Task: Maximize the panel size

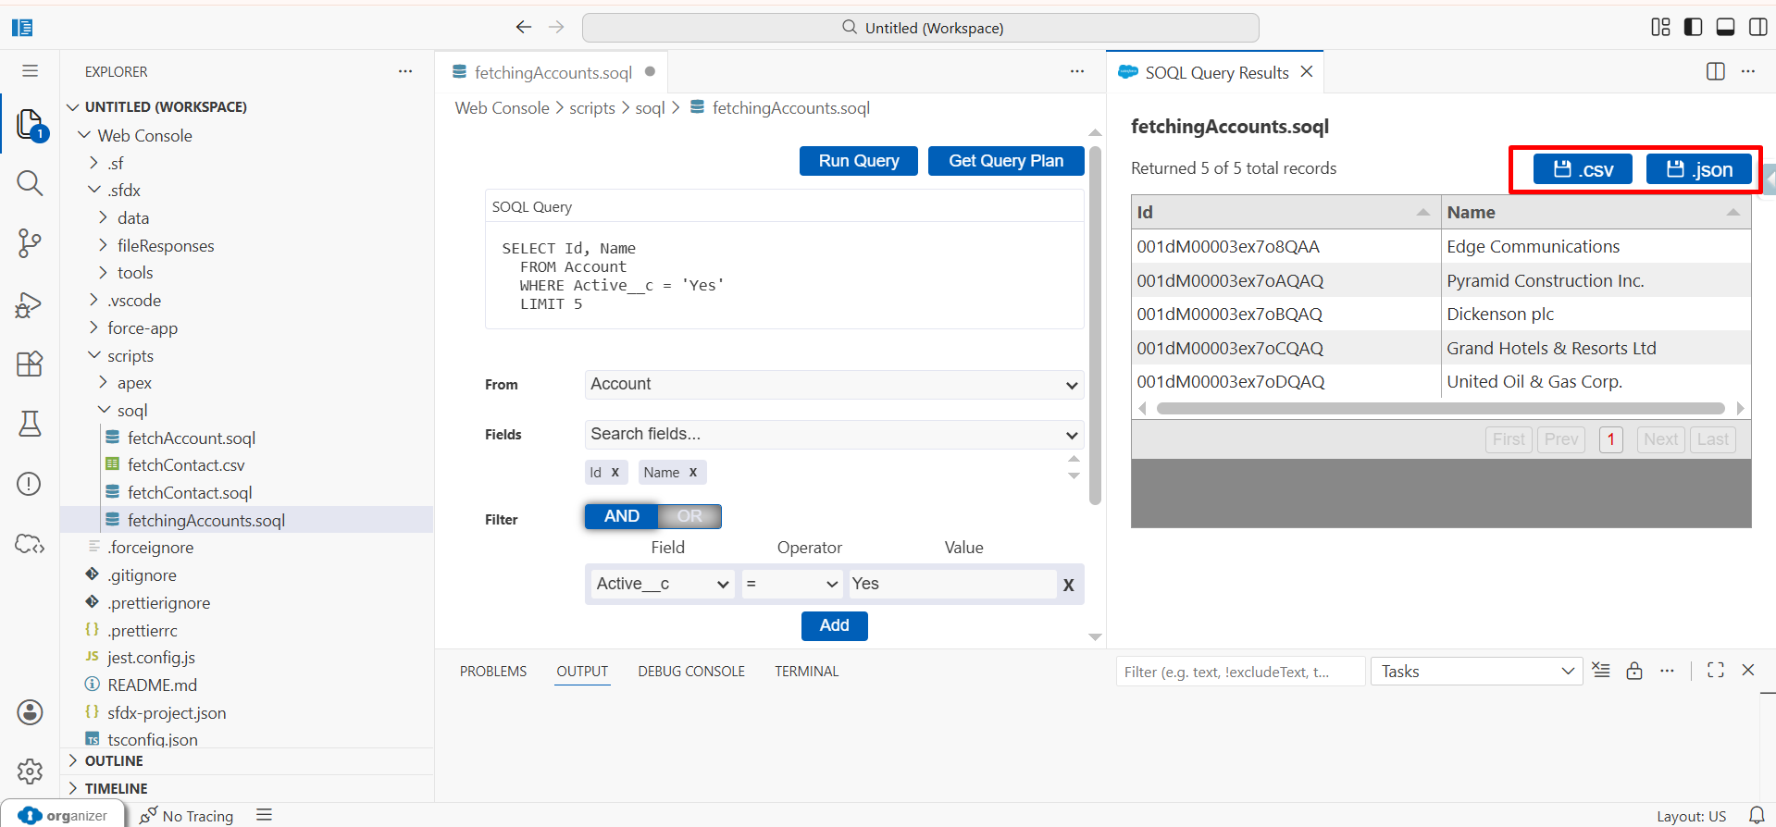Action: [1715, 671]
